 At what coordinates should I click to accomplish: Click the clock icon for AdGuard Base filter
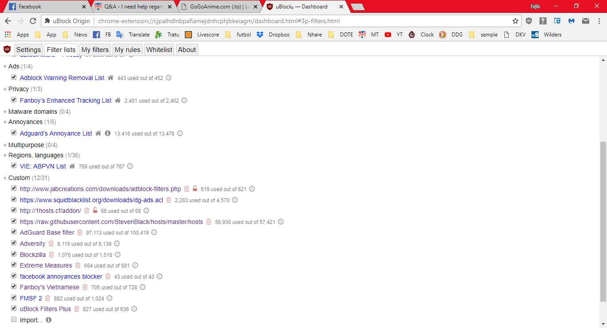click(x=154, y=232)
